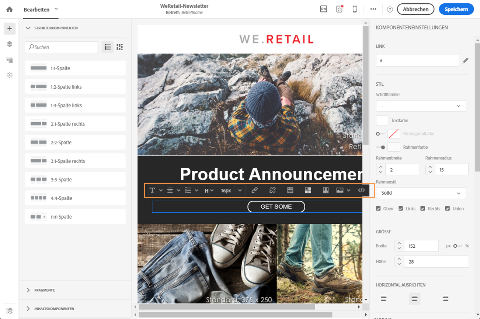Collapse the Strukturkomponenten section

coord(28,28)
